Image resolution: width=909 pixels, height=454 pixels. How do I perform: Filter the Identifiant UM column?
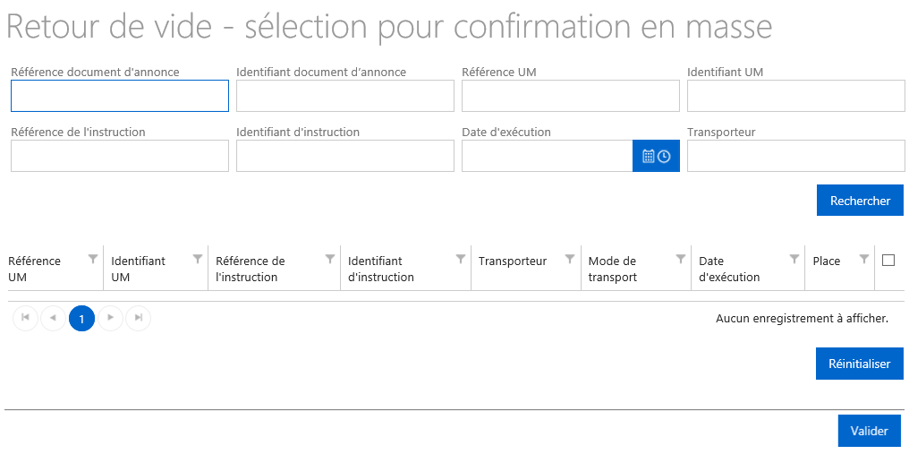(197, 259)
